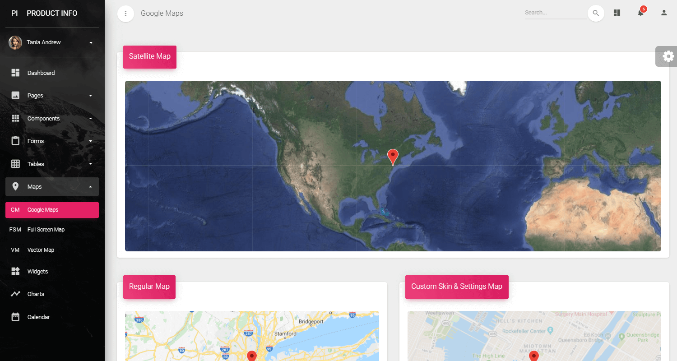The height and width of the screenshot is (361, 677).
Task: Click Bridgeport label on Regular Map
Action: click(311, 322)
